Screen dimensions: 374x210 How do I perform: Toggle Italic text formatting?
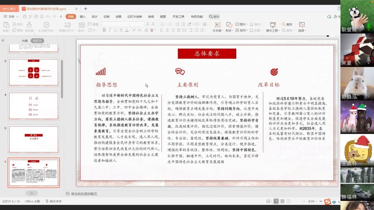pos(110,30)
